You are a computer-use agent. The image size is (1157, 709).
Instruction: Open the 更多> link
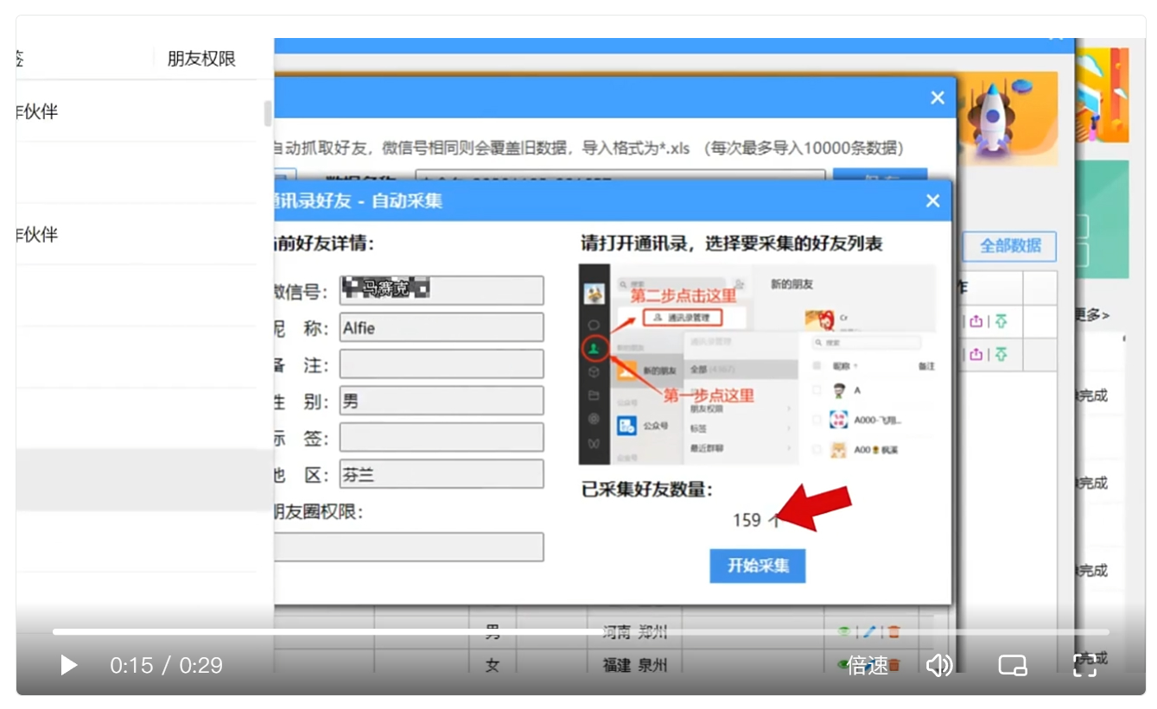coord(1091,315)
